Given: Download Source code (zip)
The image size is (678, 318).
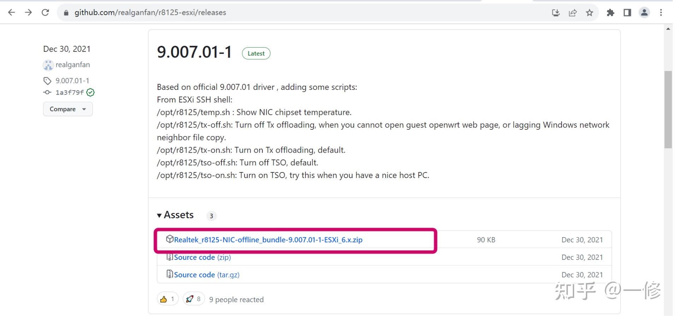Looking at the screenshot, I should click(202, 257).
